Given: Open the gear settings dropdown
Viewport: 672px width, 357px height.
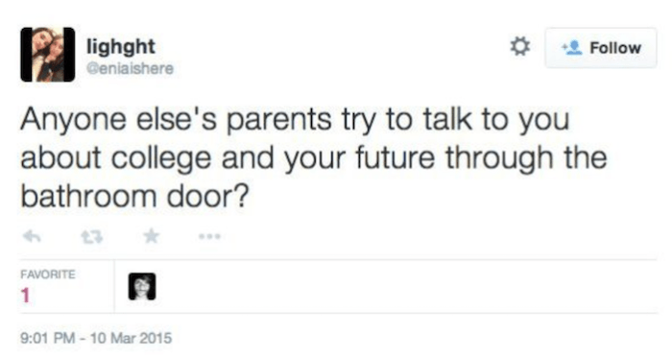Looking at the screenshot, I should pyautogui.click(x=520, y=46).
